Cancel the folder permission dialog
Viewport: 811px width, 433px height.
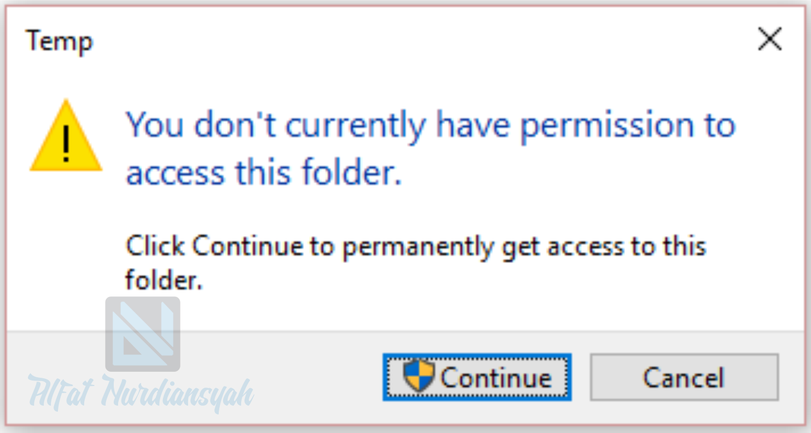pos(684,377)
